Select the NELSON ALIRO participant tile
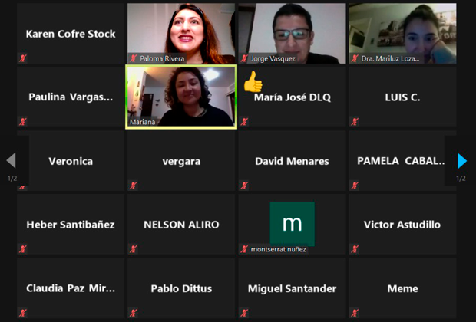Image resolution: width=476 pixels, height=322 pixels. point(181,225)
